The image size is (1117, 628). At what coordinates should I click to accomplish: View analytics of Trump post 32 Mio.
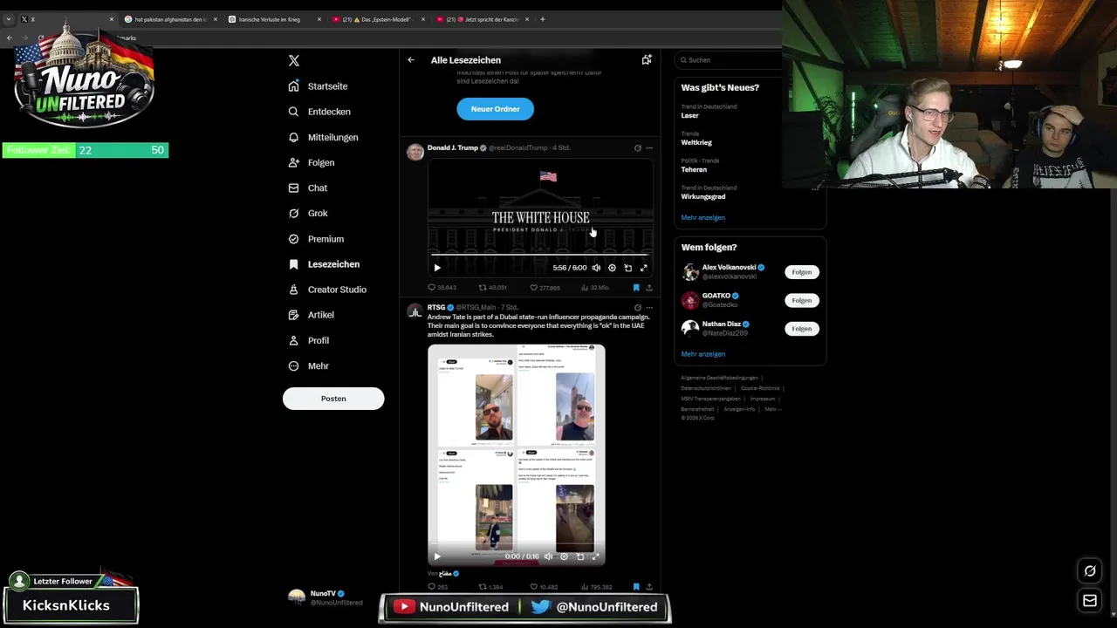[x=595, y=288]
